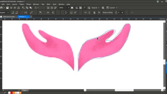
Task: Click the Undo arrow icon
Action: (x=35, y=8)
